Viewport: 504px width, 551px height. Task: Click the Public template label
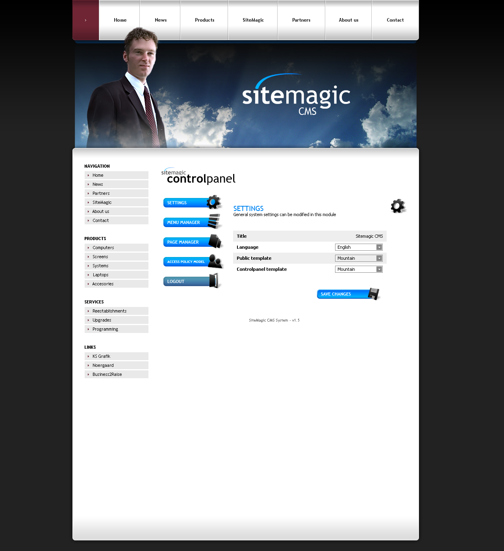[x=254, y=258]
